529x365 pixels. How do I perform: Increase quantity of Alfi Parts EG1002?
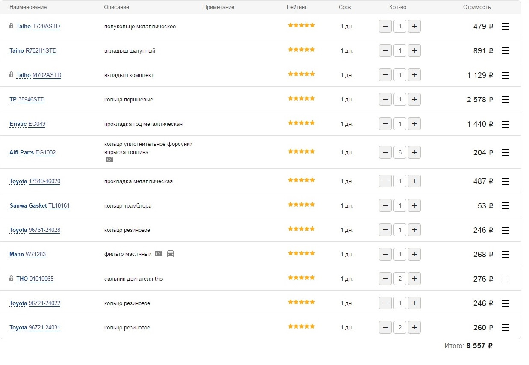[x=414, y=152]
